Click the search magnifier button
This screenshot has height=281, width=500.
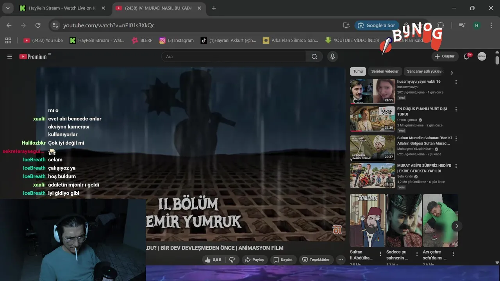coord(314,57)
